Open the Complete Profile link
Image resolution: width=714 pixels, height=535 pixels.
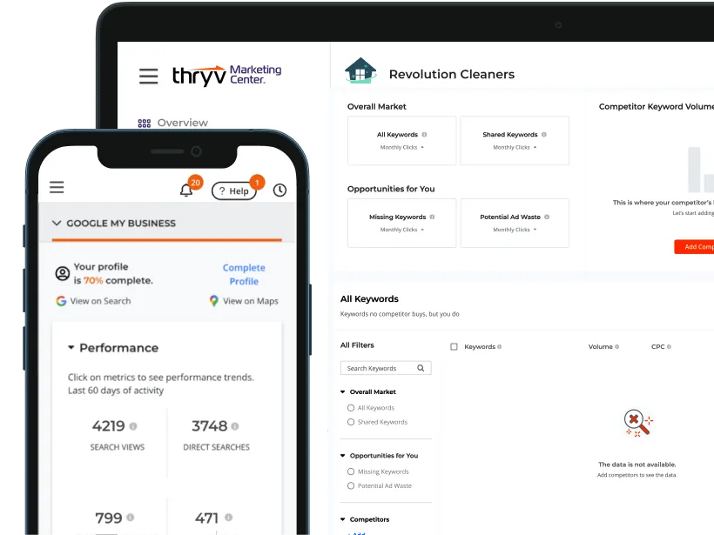pos(243,274)
